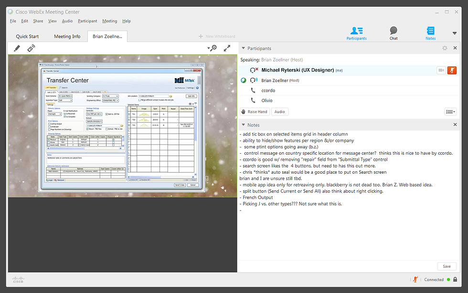The image size is (468, 293).
Task: Click the phone icon beside Olivio
Action: coord(253,100)
